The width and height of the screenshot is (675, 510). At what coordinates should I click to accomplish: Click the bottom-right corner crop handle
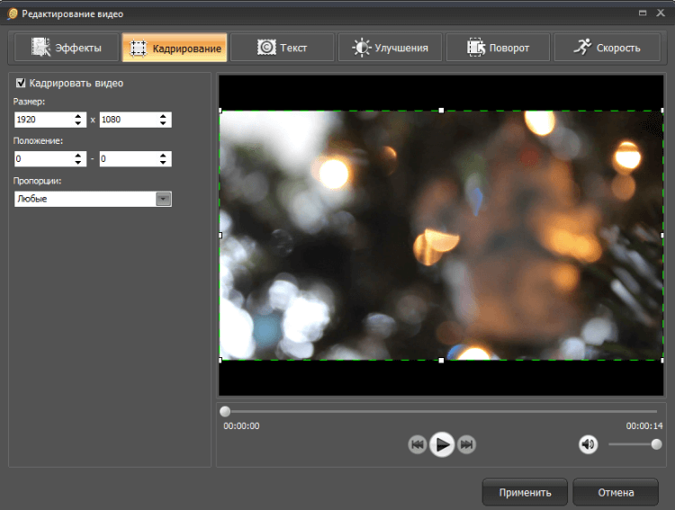point(662,360)
